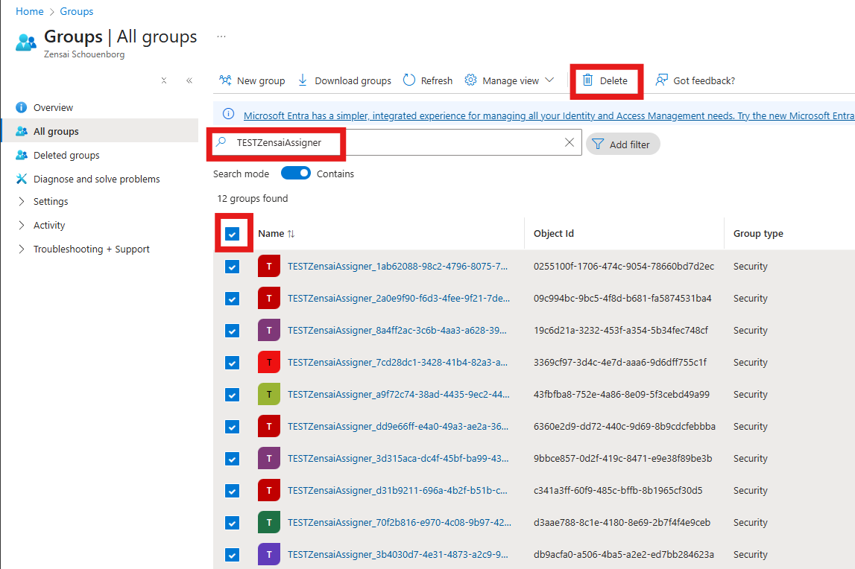This screenshot has height=569, width=855.
Task: Sort by Name using sort arrows icon
Action: 291,234
